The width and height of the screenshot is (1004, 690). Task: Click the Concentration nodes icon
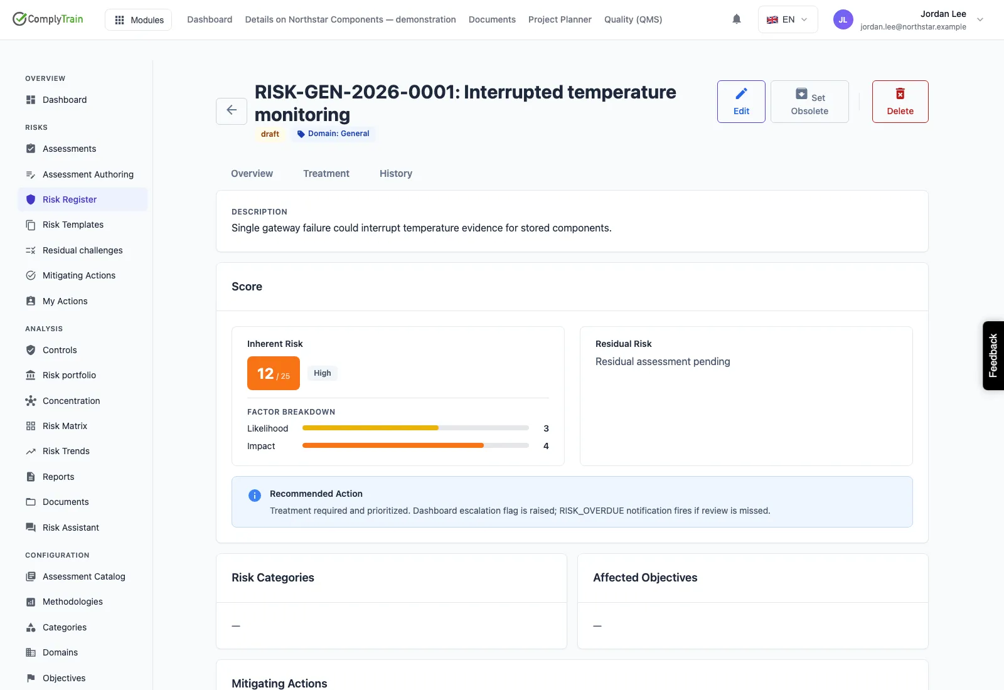click(31, 401)
